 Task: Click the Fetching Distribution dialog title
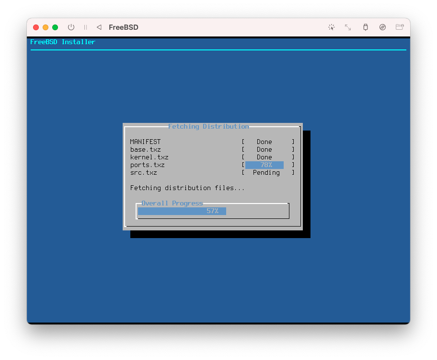pyautogui.click(x=208, y=127)
